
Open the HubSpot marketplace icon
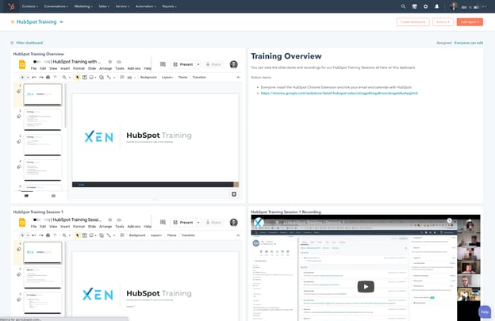(x=415, y=6)
